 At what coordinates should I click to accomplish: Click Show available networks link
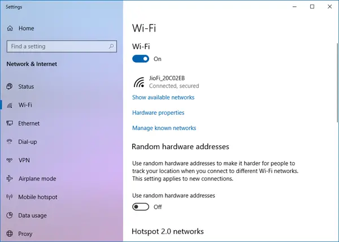tap(163, 97)
